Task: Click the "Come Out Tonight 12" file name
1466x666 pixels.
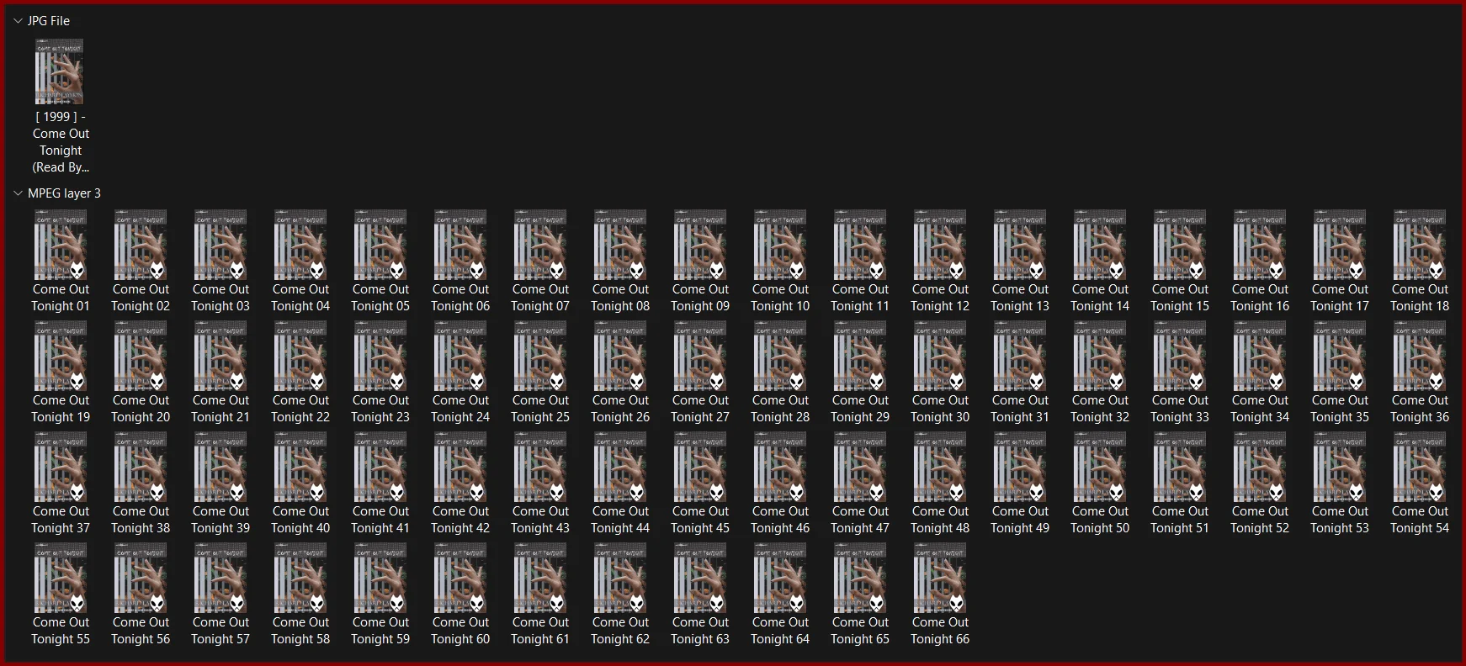Action: click(x=940, y=298)
